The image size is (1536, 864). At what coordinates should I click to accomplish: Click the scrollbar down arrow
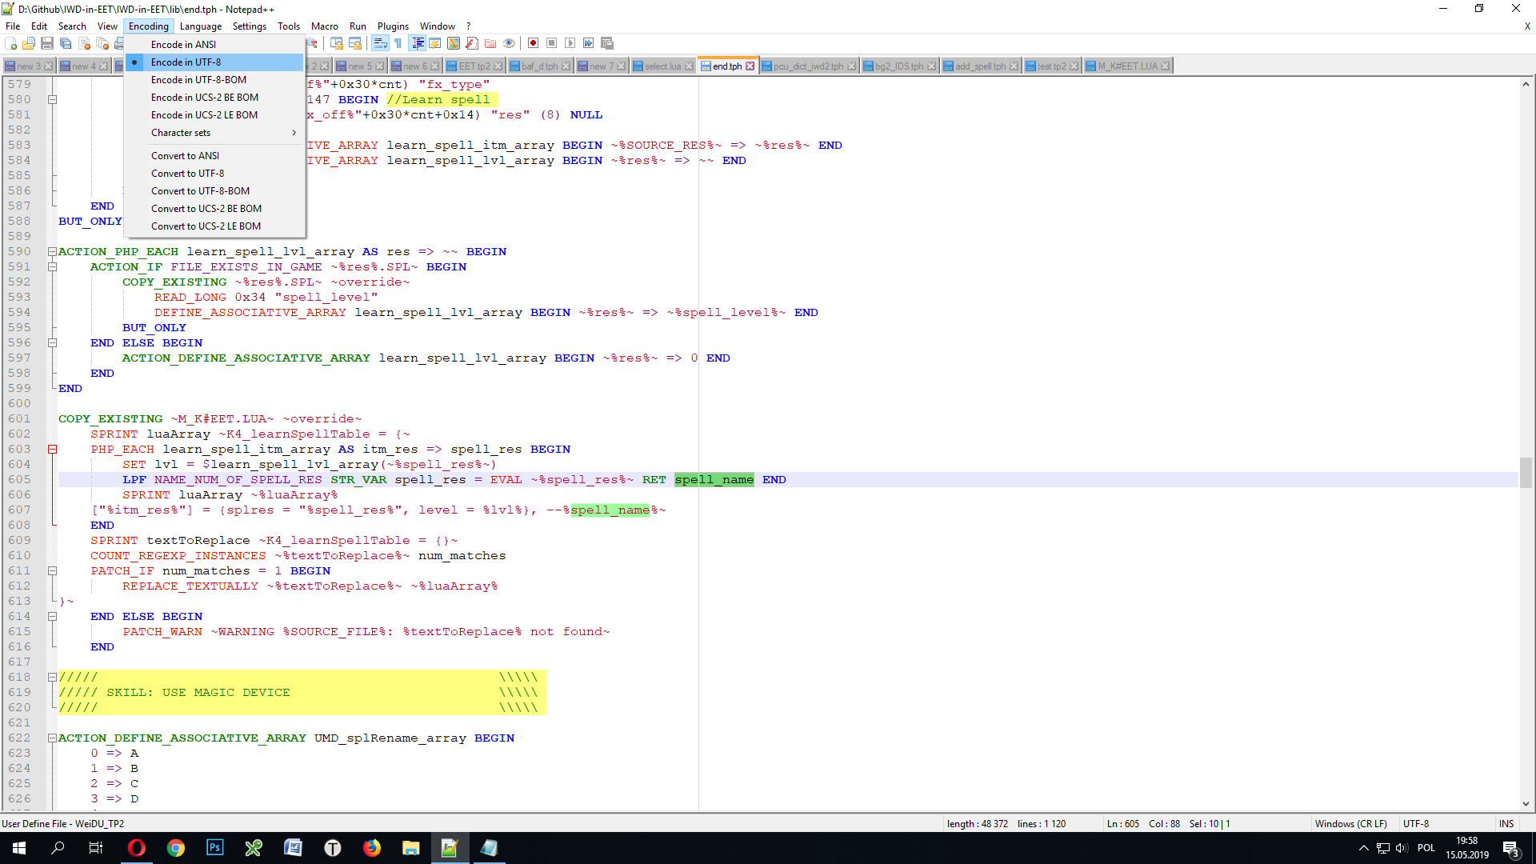[1526, 804]
